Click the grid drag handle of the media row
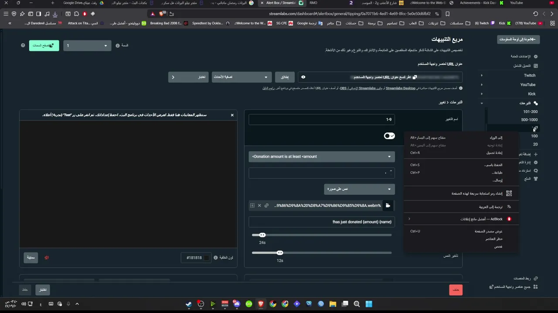 [x=252, y=206]
